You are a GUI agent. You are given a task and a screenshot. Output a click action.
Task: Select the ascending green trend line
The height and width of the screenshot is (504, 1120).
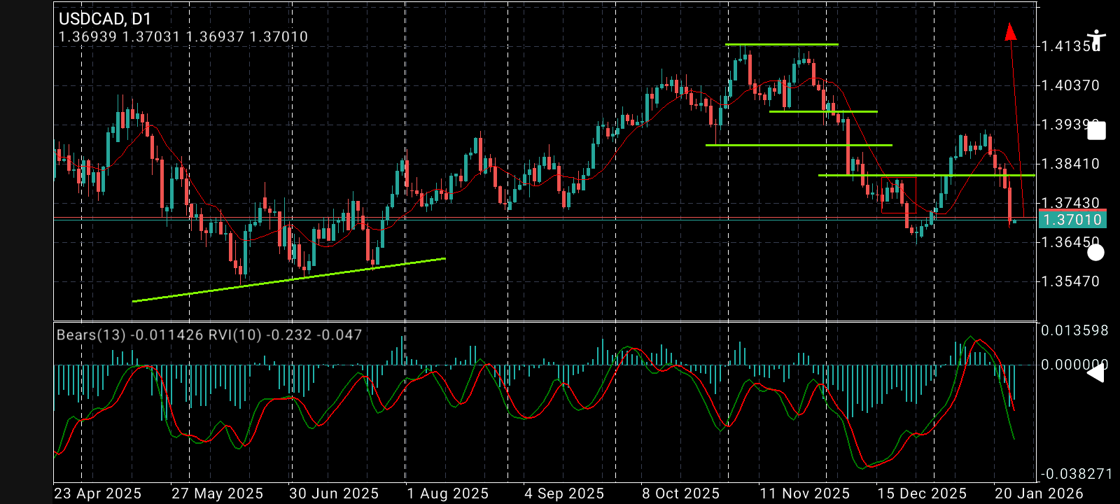click(x=289, y=280)
